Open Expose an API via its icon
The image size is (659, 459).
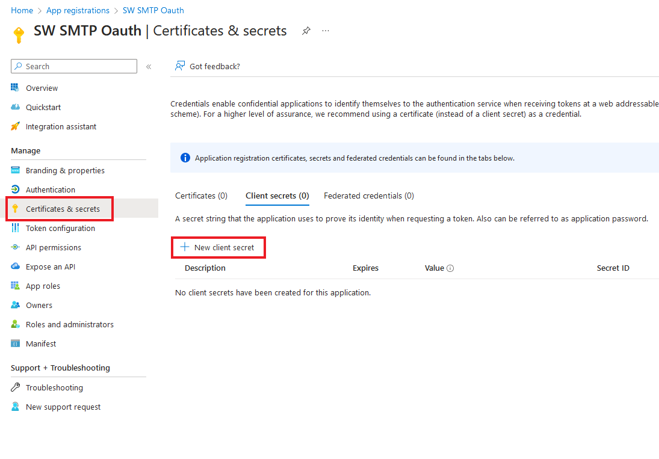[x=15, y=266]
